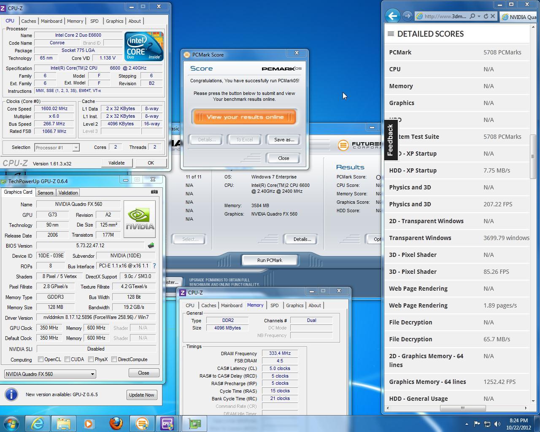Image resolution: width=540 pixels, height=432 pixels.
Task: Click the BIOS Version field 5.73.22.47.12
Action: [x=90, y=246]
